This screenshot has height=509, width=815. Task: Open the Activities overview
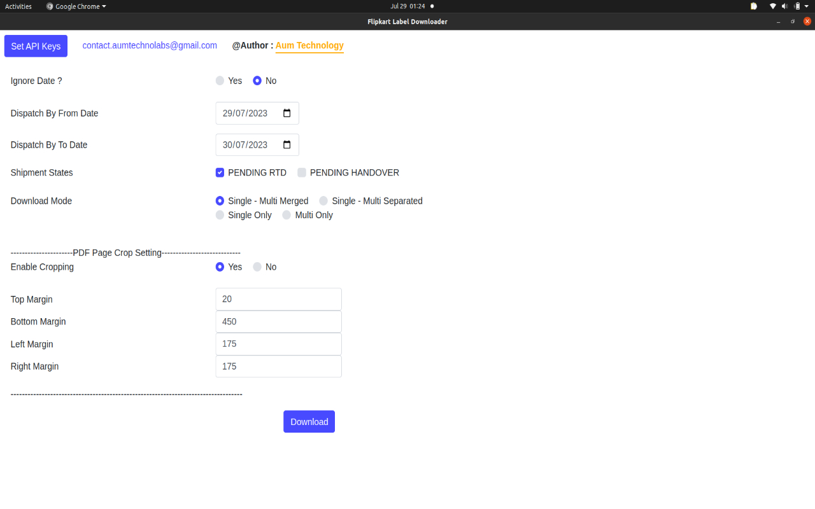[18, 6]
